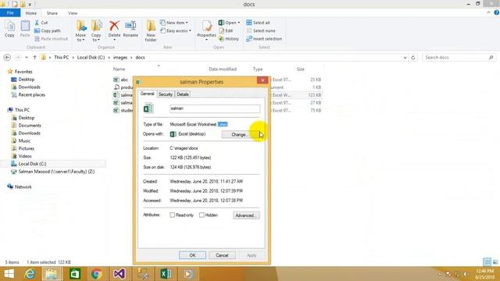This screenshot has width=500, height=281.
Task: Click OK in Properties dialog
Action: pyautogui.click(x=192, y=255)
